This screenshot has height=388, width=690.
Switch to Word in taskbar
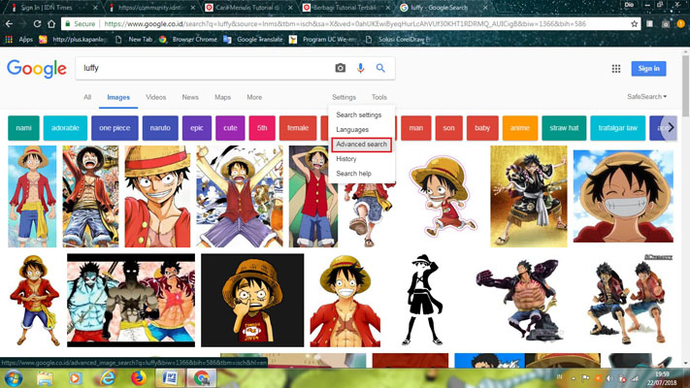[x=170, y=378]
